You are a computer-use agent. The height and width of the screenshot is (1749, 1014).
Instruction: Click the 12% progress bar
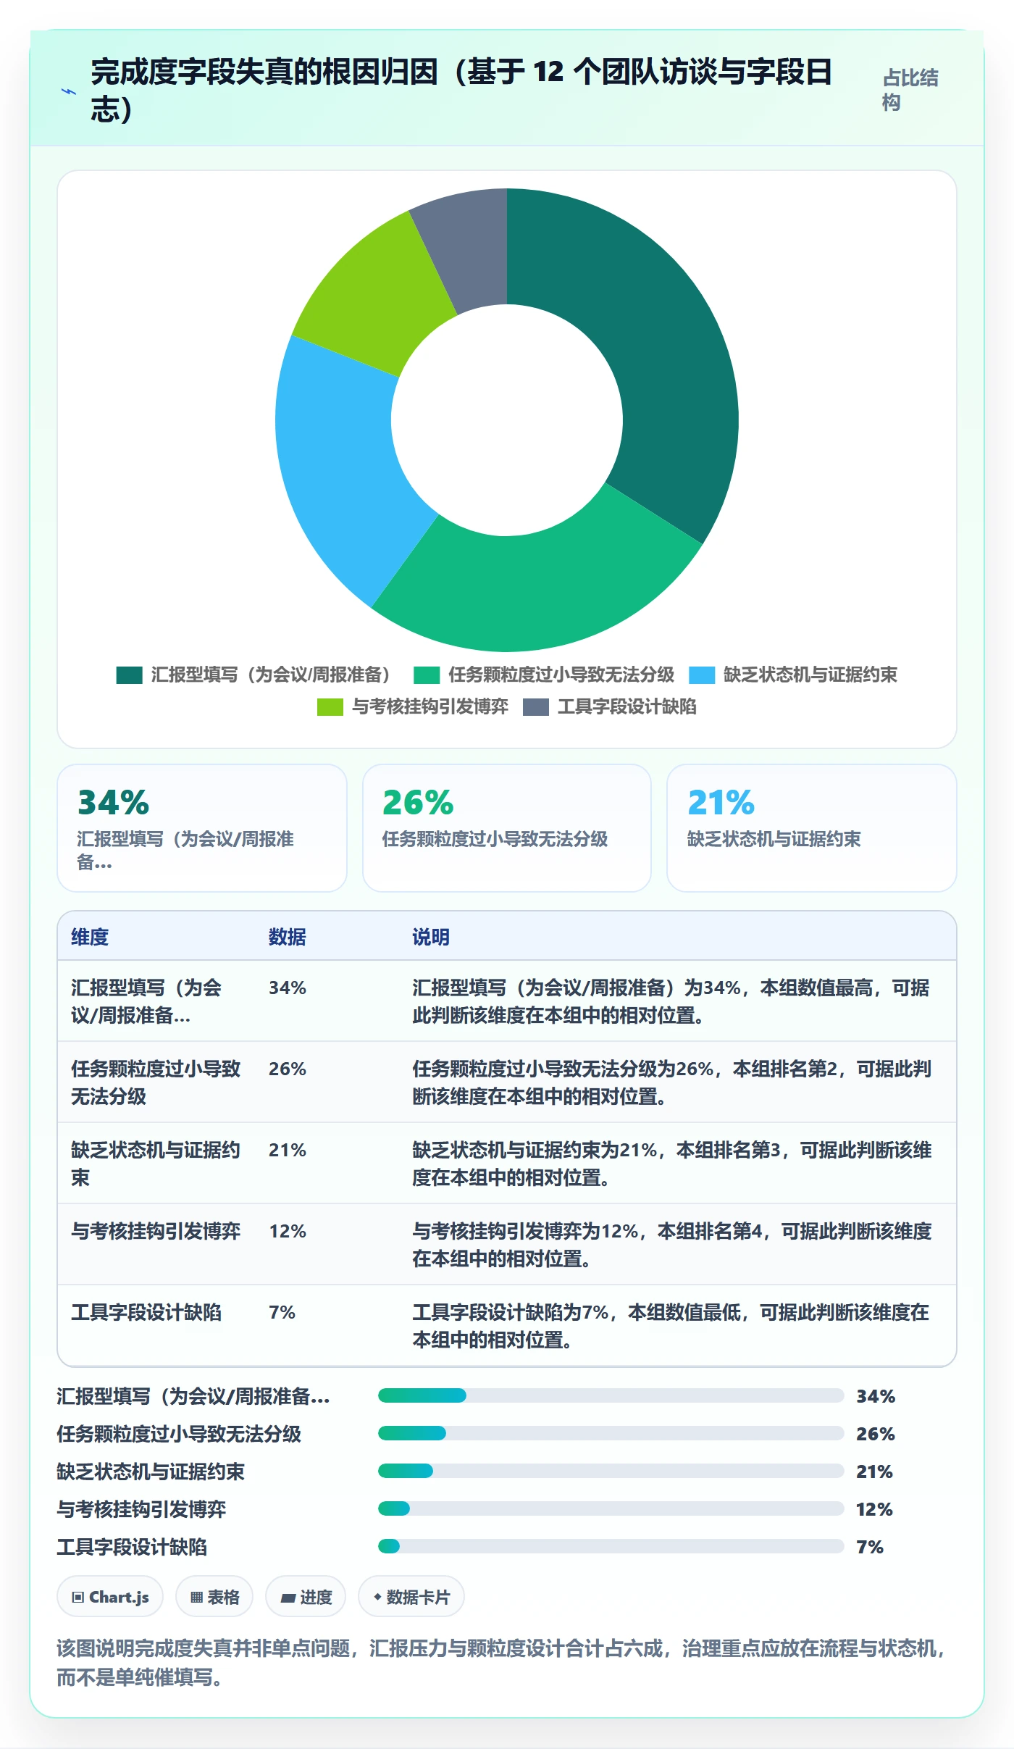pos(611,1508)
